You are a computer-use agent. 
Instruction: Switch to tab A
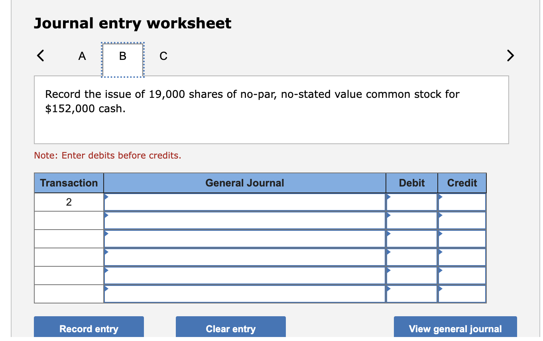(82, 56)
